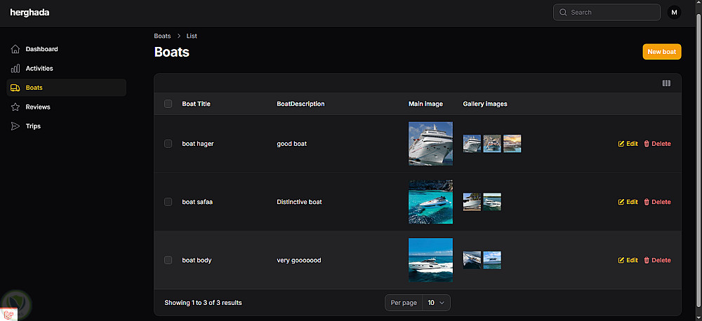
Task: Click the Reviews star icon
Action: pos(15,107)
